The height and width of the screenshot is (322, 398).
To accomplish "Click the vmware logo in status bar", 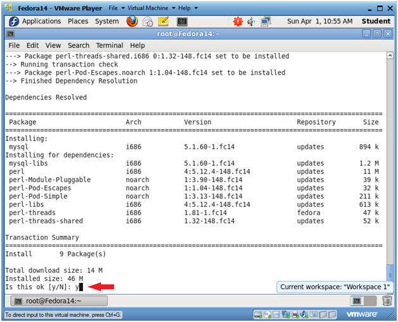I will 362,314.
